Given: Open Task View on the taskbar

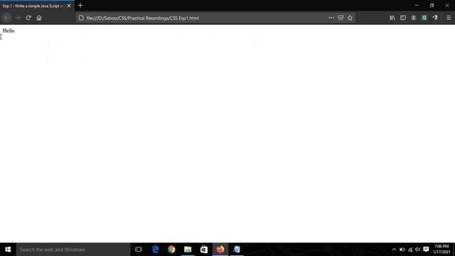Looking at the screenshot, I should pyautogui.click(x=139, y=250).
